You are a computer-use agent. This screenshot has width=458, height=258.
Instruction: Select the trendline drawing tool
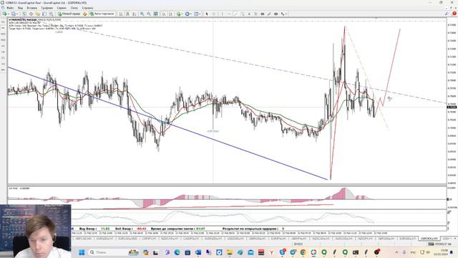tap(236, 14)
